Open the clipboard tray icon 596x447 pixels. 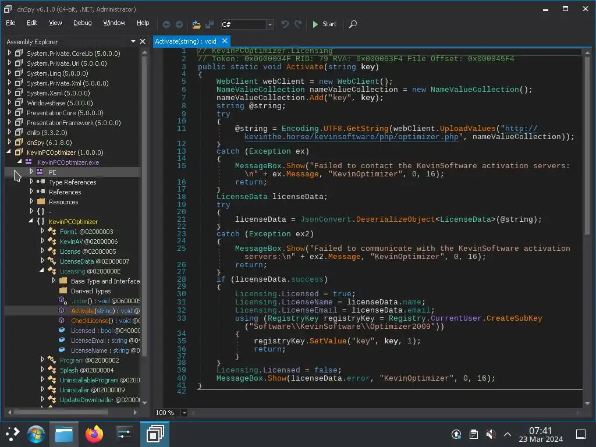[x=473, y=434]
